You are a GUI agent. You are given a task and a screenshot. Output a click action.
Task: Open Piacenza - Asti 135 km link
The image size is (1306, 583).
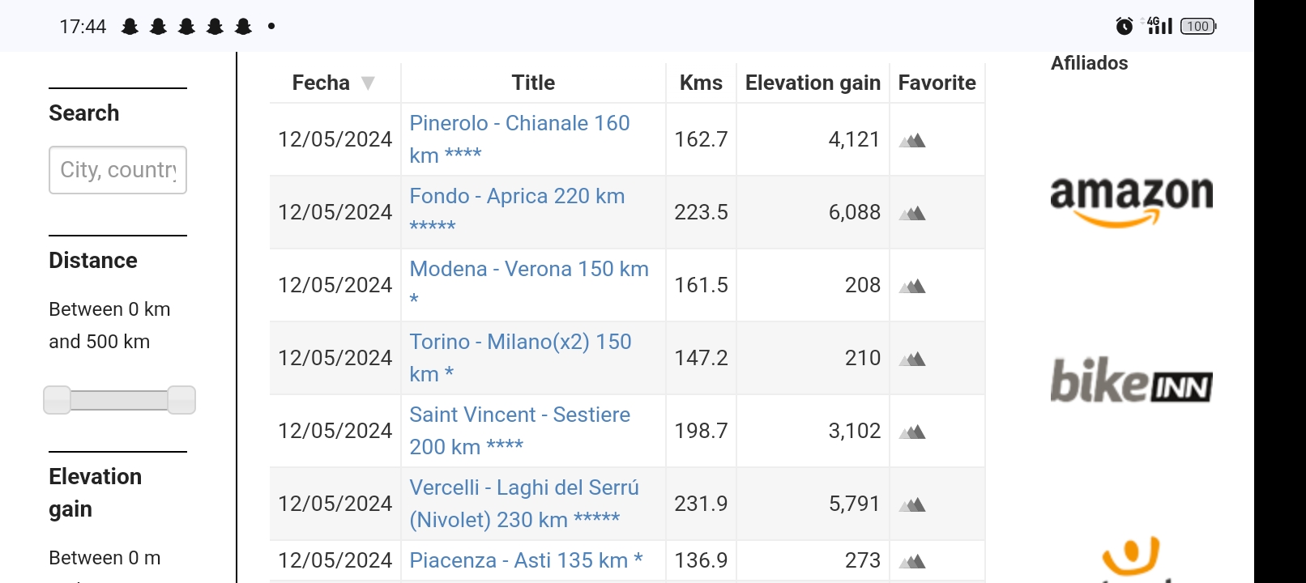(526, 560)
